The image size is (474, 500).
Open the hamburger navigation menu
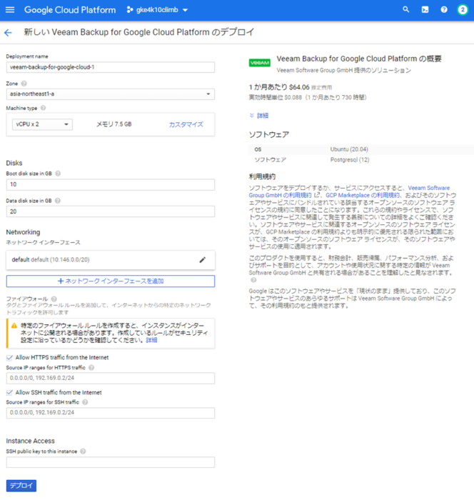coord(10,10)
